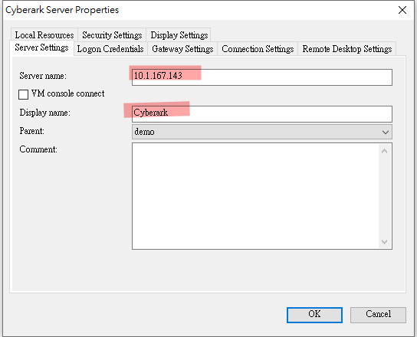This screenshot has height=337, width=417.
Task: Click the Comment scrollbar down arrow
Action: (x=384, y=241)
